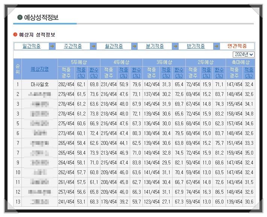Click the 261/454 cell
This screenshot has height=217, width=267.
66,182
